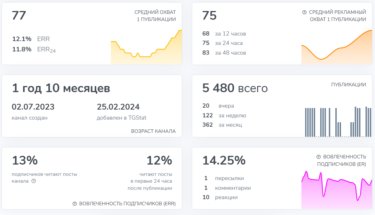Click the 'за 24 часа' row
Viewport: 375px width, 215px height.
coord(222,43)
